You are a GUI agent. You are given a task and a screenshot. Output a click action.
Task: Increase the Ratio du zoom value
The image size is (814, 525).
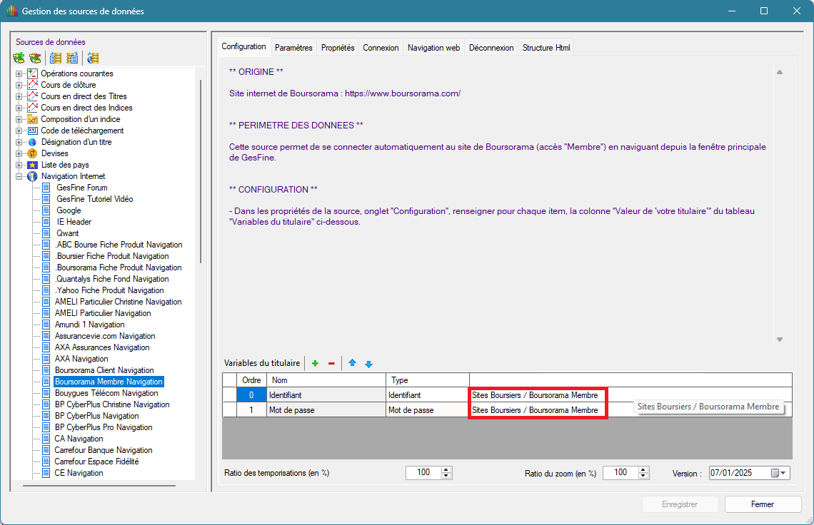pos(643,469)
